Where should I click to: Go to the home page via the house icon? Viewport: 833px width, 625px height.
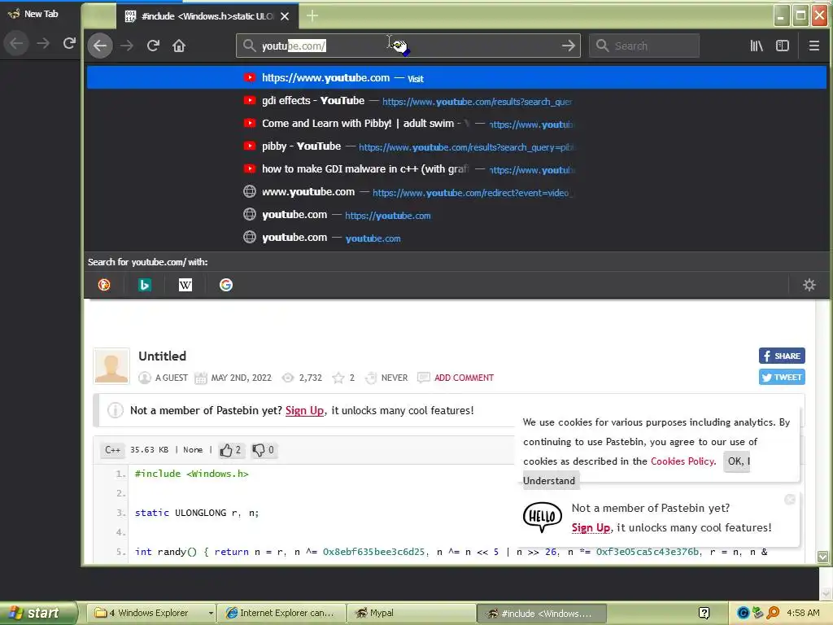(x=179, y=46)
